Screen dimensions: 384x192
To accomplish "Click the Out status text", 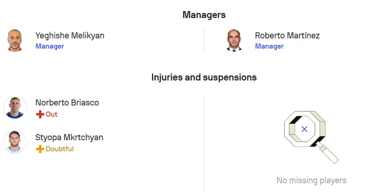I will (x=51, y=114).
